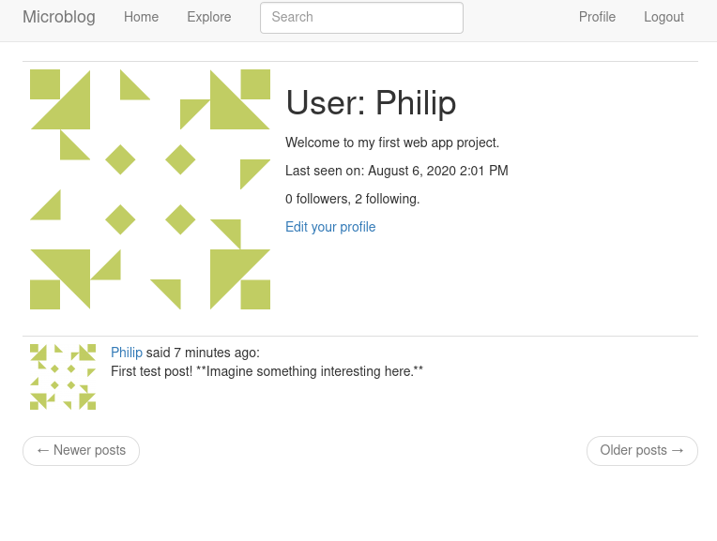Click the said 7 minutes ago text
The width and height of the screenshot is (717, 541).
coord(203,353)
